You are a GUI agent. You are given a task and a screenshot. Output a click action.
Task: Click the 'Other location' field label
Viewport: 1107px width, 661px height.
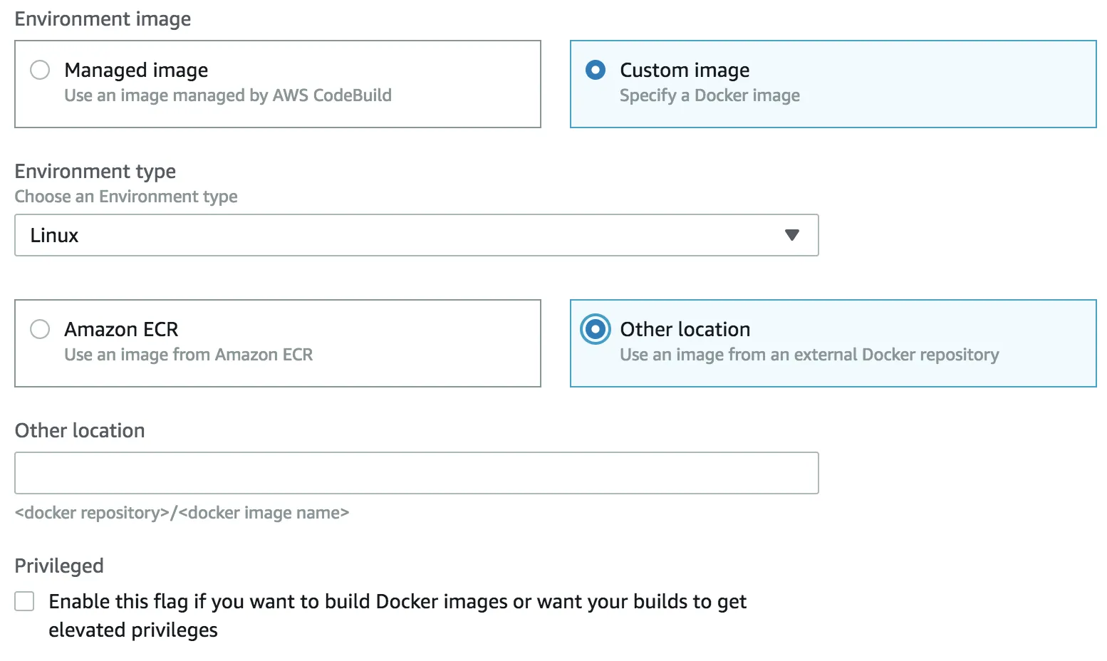coord(80,430)
